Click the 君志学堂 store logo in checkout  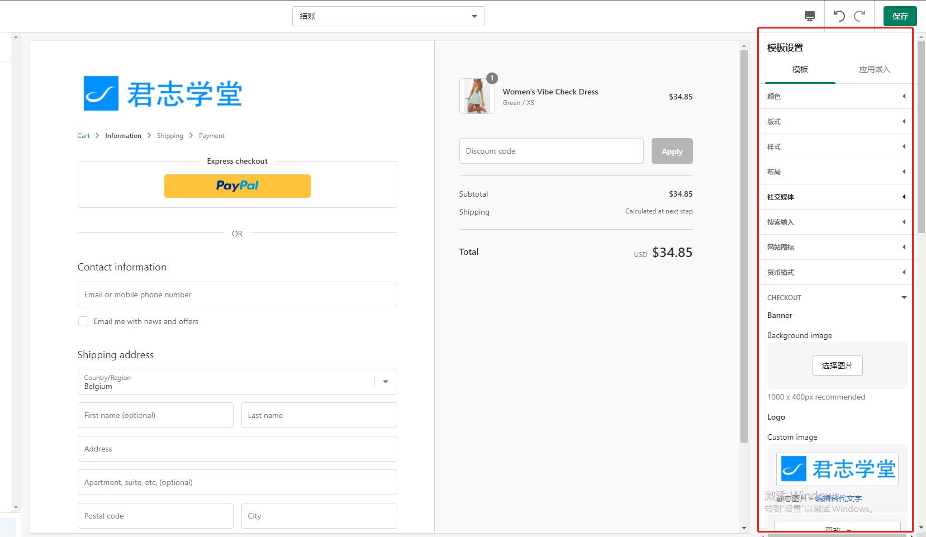point(163,93)
